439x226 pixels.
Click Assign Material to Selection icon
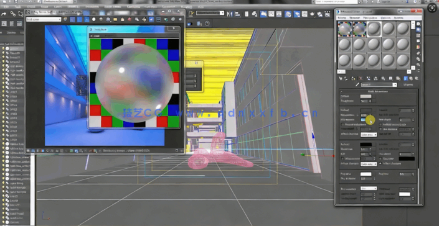[x=353, y=78]
